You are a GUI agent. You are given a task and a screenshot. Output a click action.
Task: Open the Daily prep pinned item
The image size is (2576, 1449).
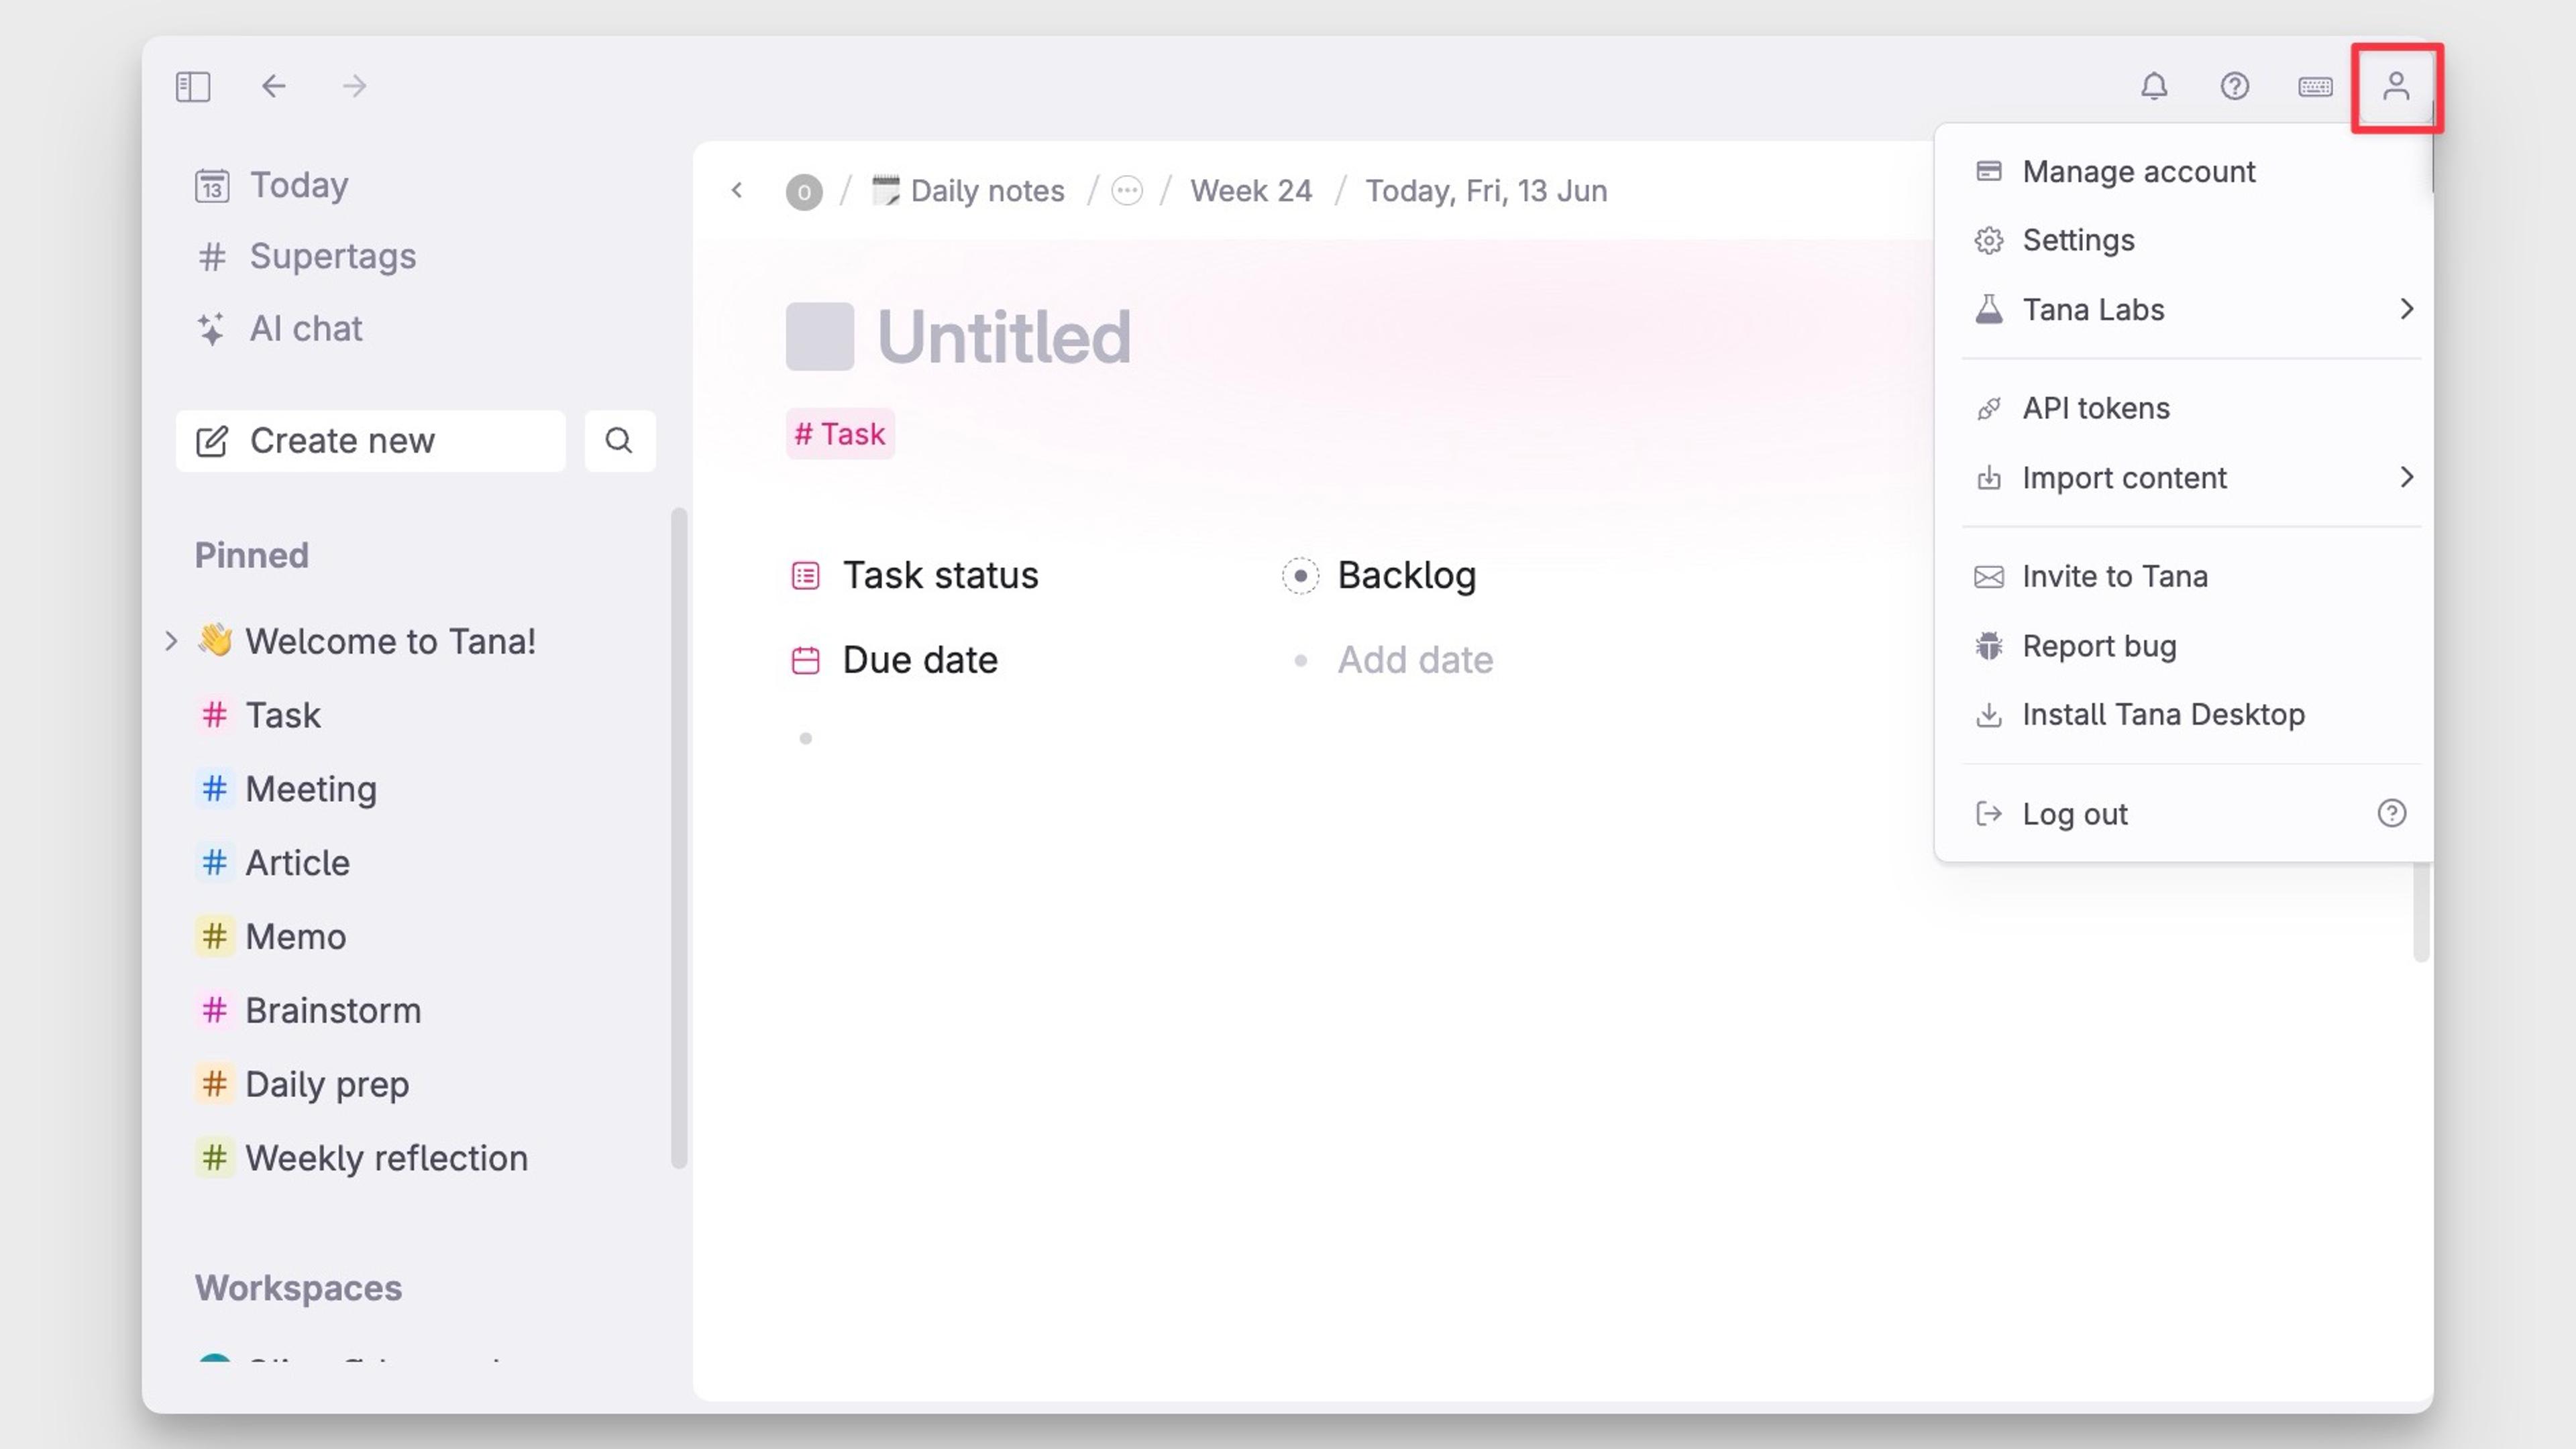point(327,1084)
